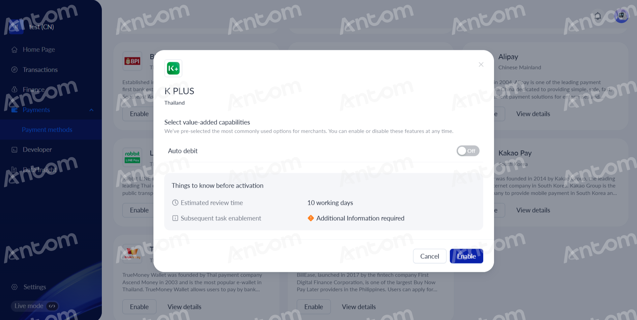Select Payment methods in sidebar
The image size is (637, 320).
47,130
